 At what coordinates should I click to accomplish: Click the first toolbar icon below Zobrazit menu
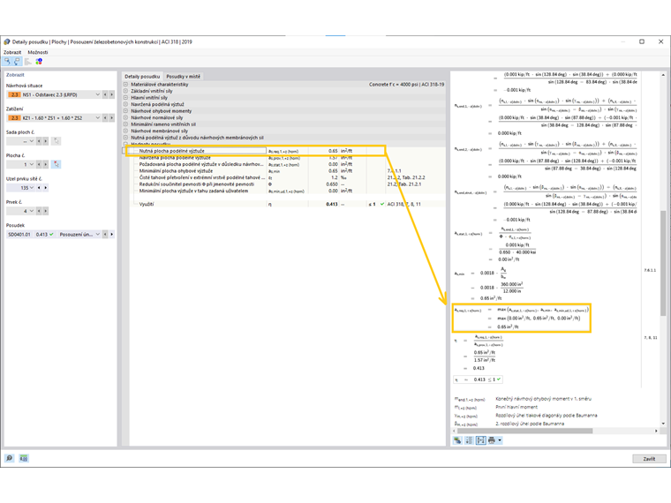(7, 62)
